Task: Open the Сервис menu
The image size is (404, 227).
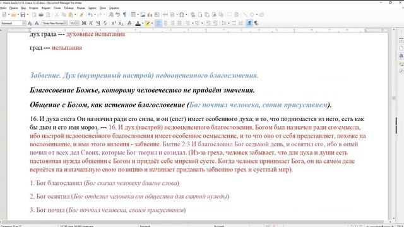Action: pyautogui.click(x=92, y=8)
